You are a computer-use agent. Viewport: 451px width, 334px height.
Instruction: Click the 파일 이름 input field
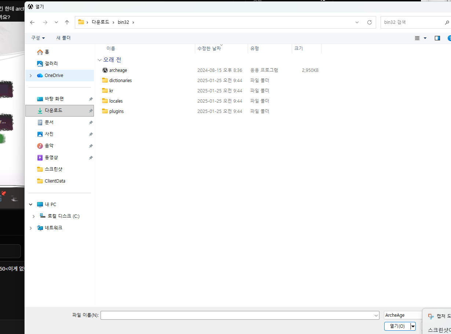[237, 315]
